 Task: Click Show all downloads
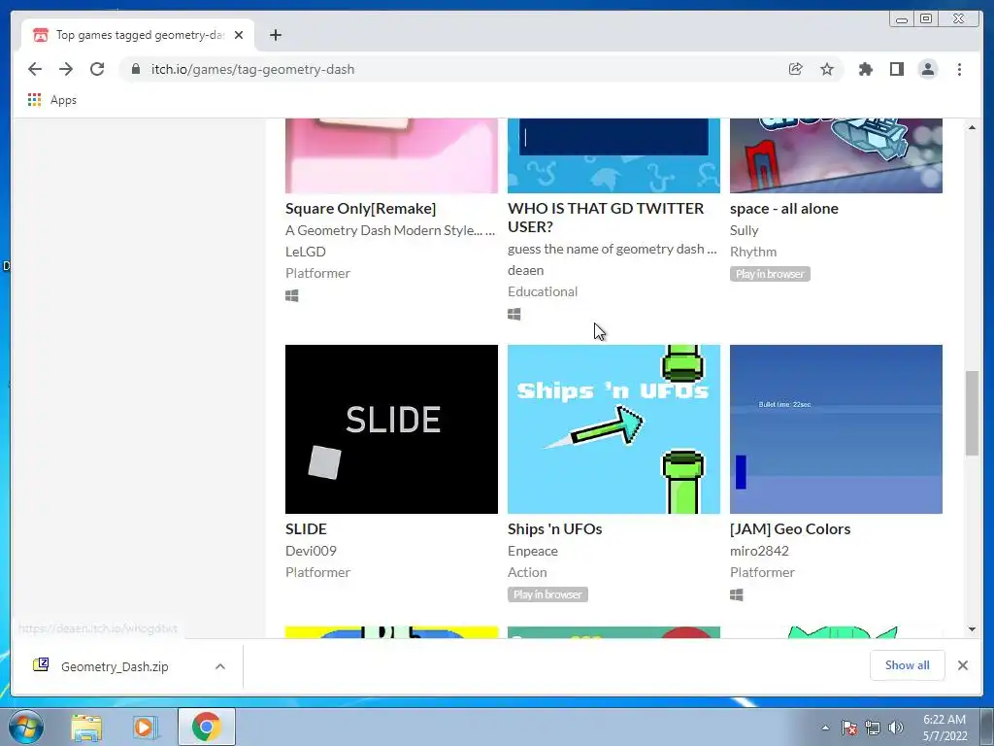coord(908,664)
